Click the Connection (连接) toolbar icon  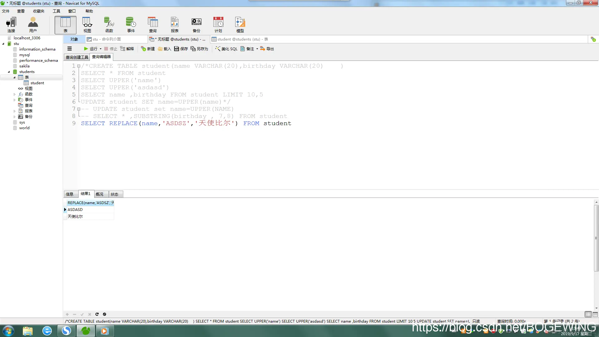(11, 25)
